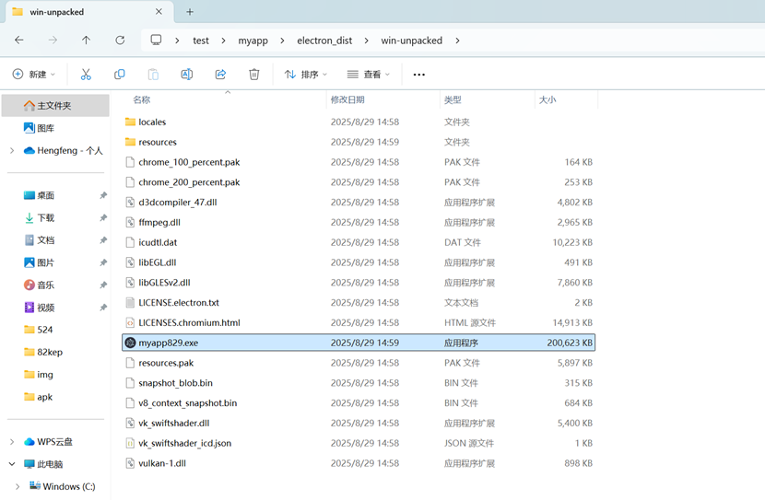Click the myapp829.exe application icon
This screenshot has height=500, width=765.
pos(130,343)
